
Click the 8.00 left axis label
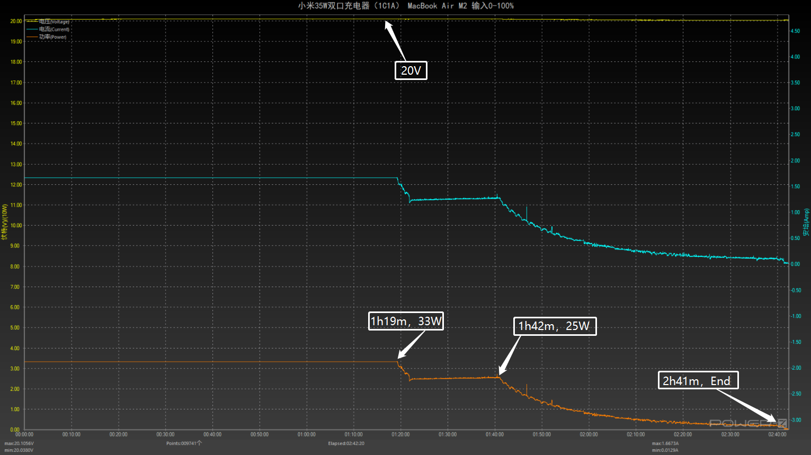[15, 266]
